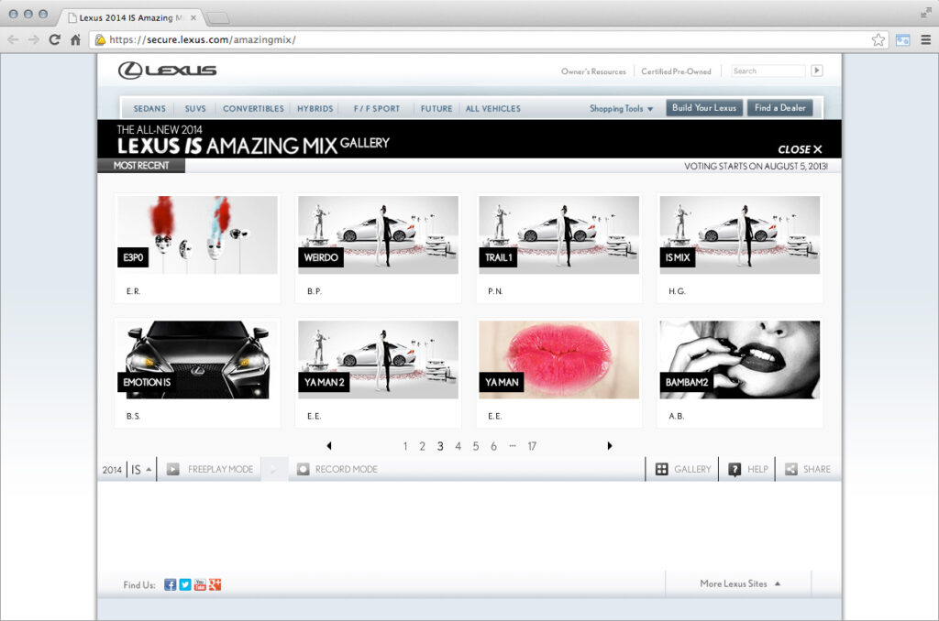
Task: Close the Amazing Mix gallery
Action: (x=800, y=149)
